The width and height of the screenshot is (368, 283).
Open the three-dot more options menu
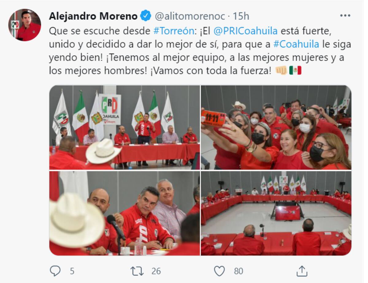pos(345,15)
